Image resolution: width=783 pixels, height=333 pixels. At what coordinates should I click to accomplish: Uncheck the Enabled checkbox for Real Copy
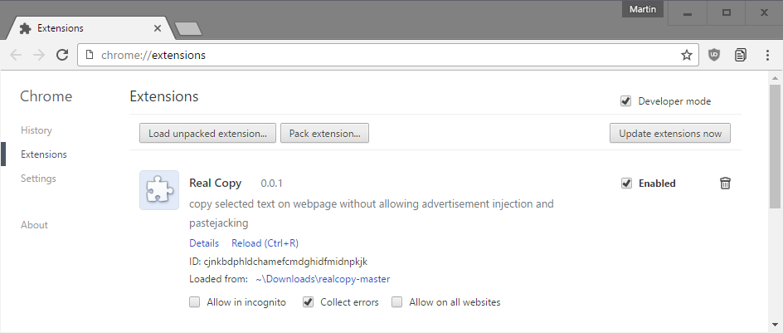626,183
